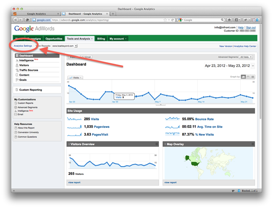273x208 pixels.
Task: Click the browser forward arrow button
Action: coord(21,20)
